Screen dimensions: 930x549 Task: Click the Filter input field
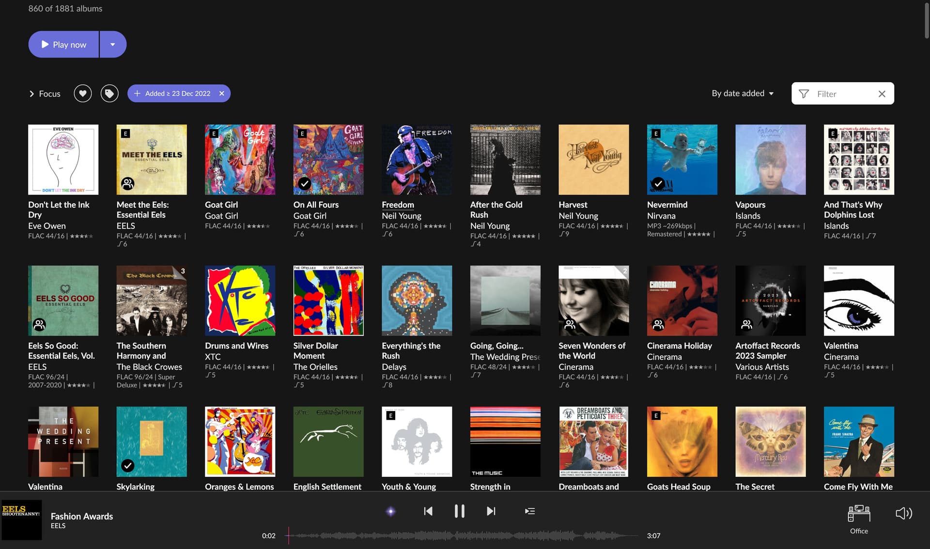[x=843, y=93]
